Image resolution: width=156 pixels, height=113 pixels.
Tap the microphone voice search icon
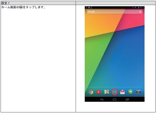point(140,12)
